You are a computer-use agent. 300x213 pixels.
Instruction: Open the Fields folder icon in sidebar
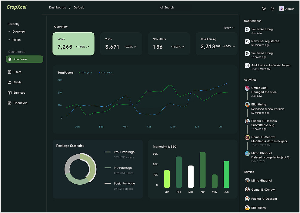click(x=10, y=82)
